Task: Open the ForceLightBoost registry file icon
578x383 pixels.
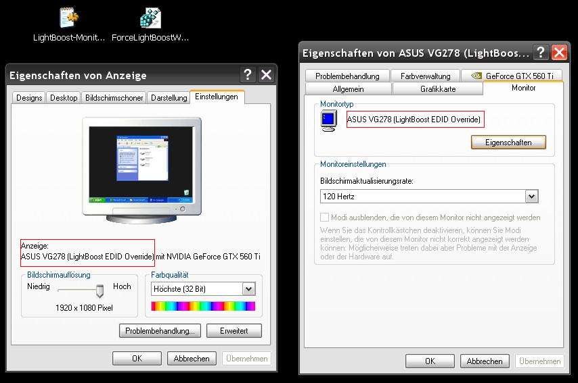Action: click(x=150, y=18)
